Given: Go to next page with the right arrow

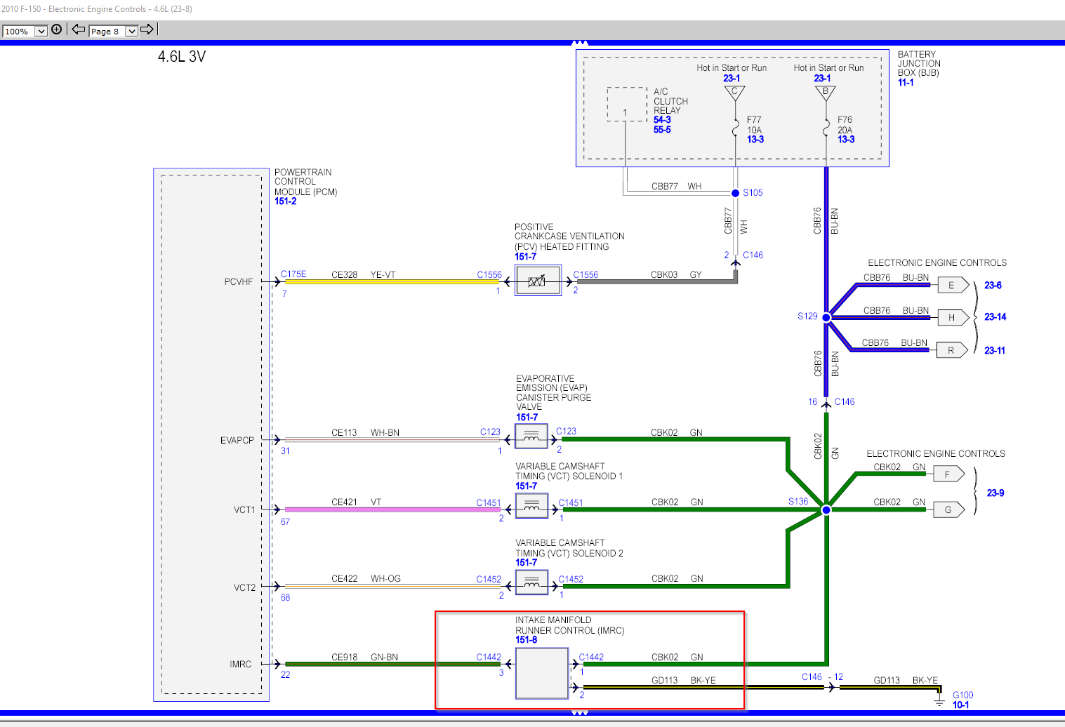Looking at the screenshot, I should tap(147, 29).
